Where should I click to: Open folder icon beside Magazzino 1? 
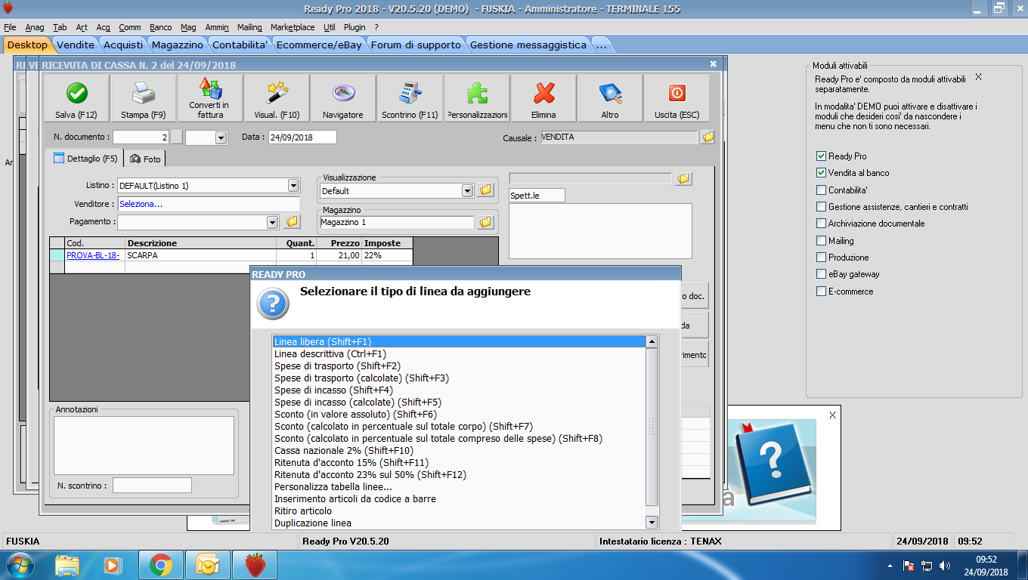tap(485, 222)
